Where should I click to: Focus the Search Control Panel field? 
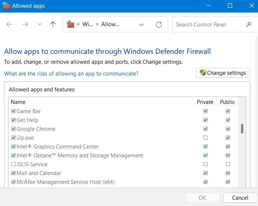coord(215,25)
